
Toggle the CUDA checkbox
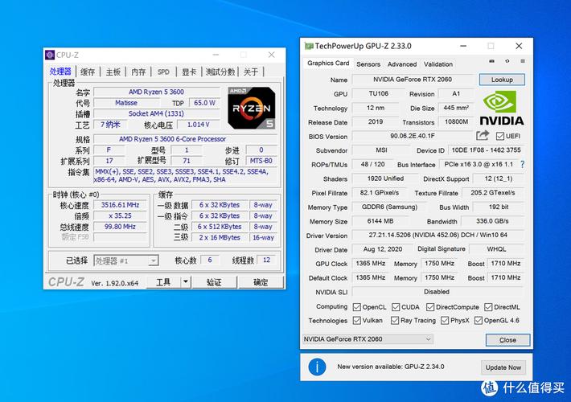click(x=396, y=307)
